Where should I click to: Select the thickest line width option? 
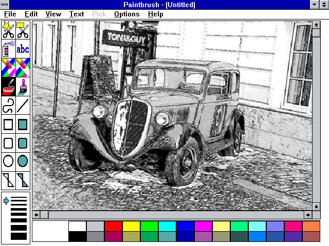[19, 236]
